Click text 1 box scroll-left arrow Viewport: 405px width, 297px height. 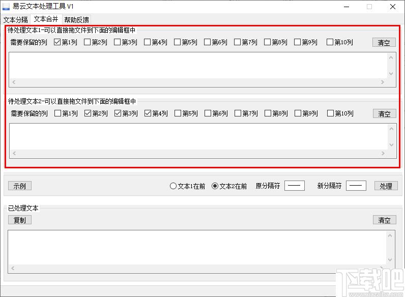[x=14, y=82]
